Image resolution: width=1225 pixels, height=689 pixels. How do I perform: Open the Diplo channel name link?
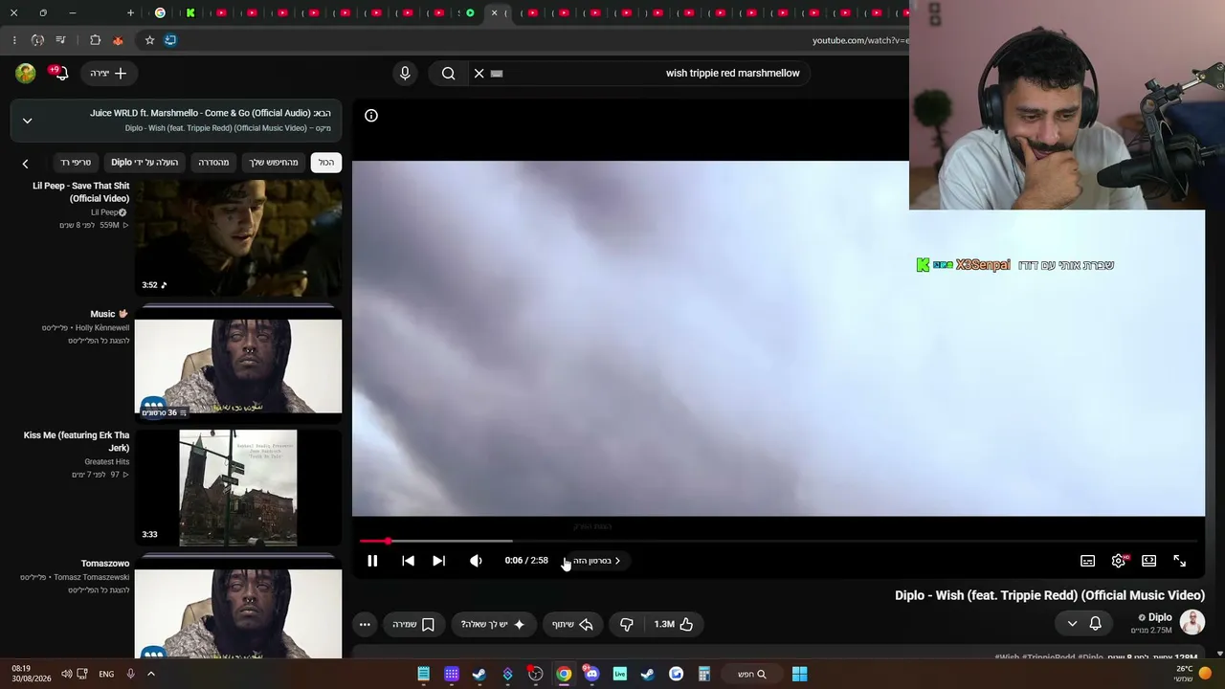[1160, 617]
